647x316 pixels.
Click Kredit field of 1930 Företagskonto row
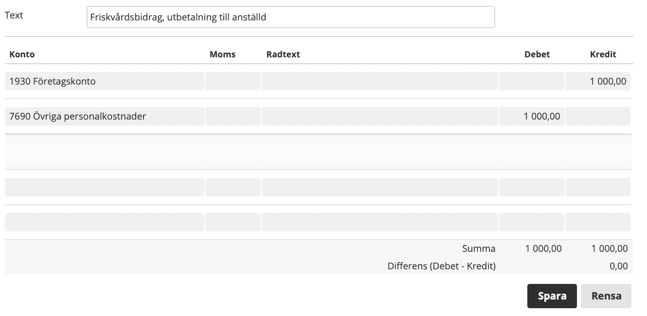[x=597, y=81]
